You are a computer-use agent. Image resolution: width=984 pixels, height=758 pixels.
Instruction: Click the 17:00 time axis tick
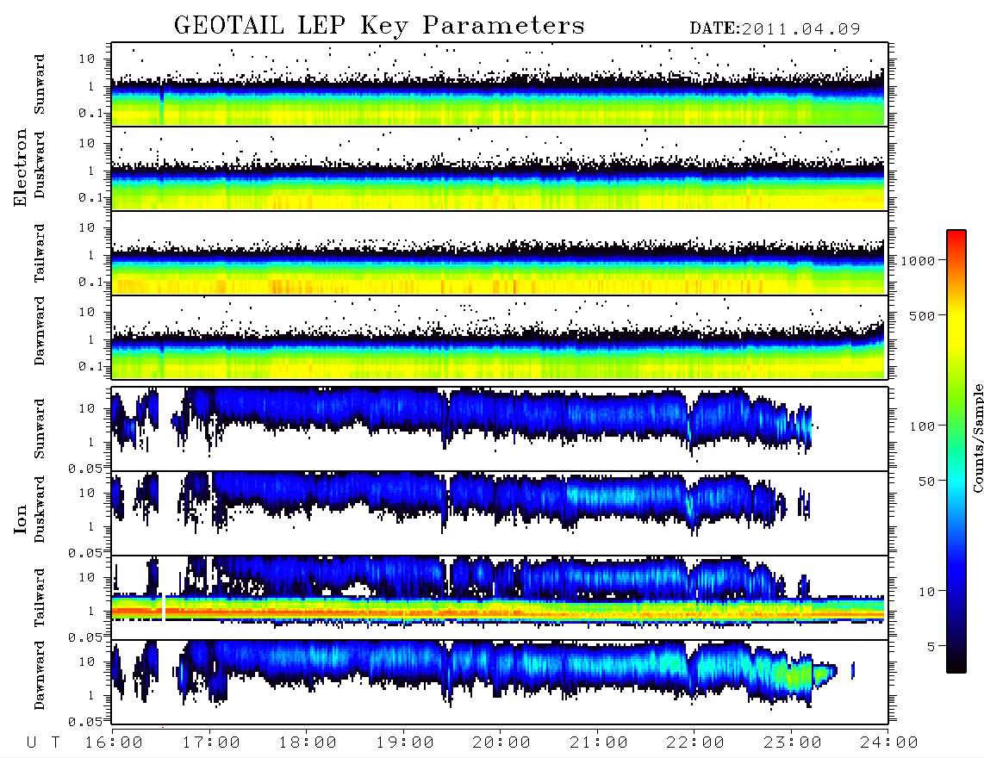click(x=211, y=742)
